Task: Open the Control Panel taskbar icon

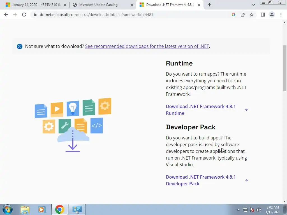Action: tap(77, 209)
